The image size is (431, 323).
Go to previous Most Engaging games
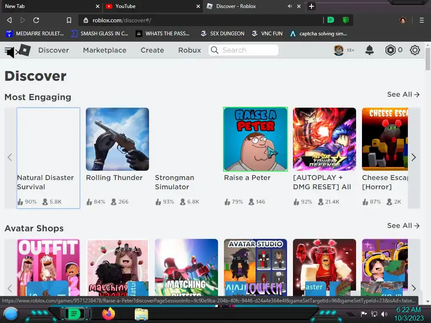point(10,157)
